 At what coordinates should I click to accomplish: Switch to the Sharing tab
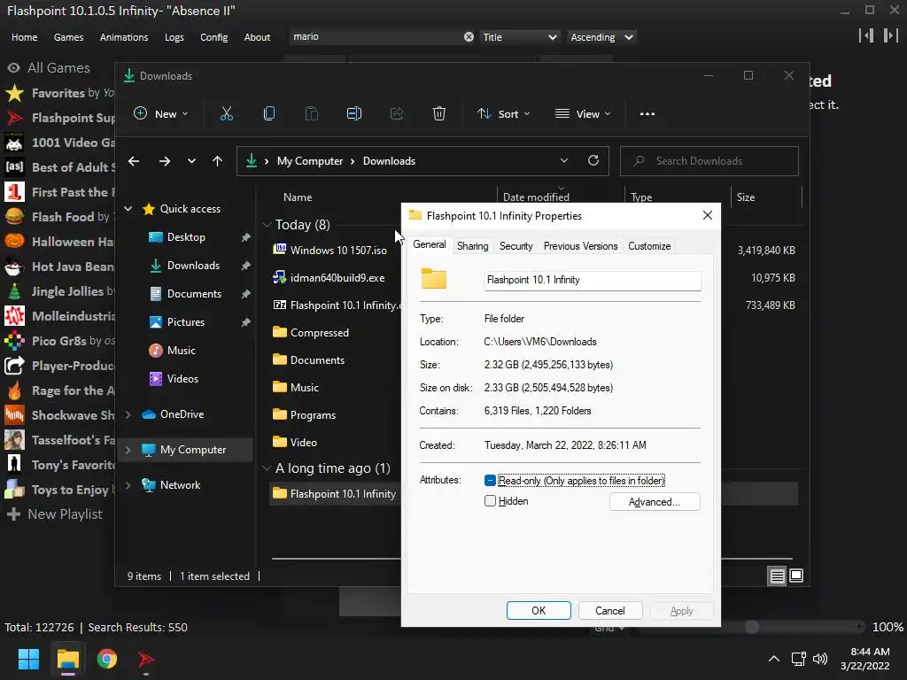click(473, 246)
